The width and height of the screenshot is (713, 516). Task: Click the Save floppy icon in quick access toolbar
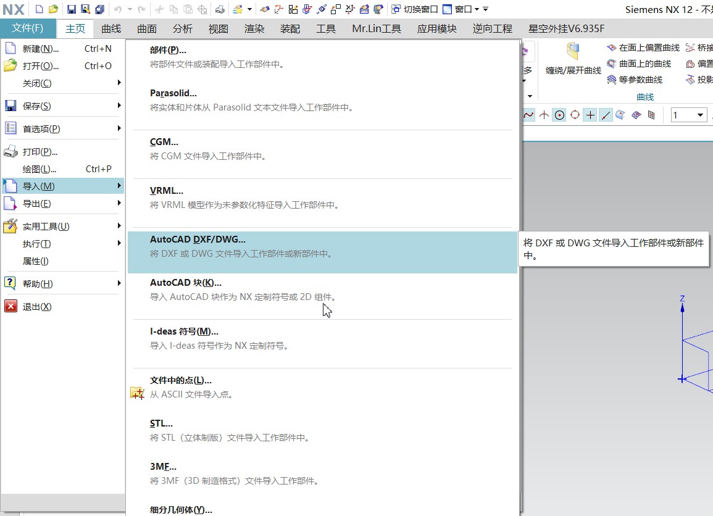click(72, 9)
